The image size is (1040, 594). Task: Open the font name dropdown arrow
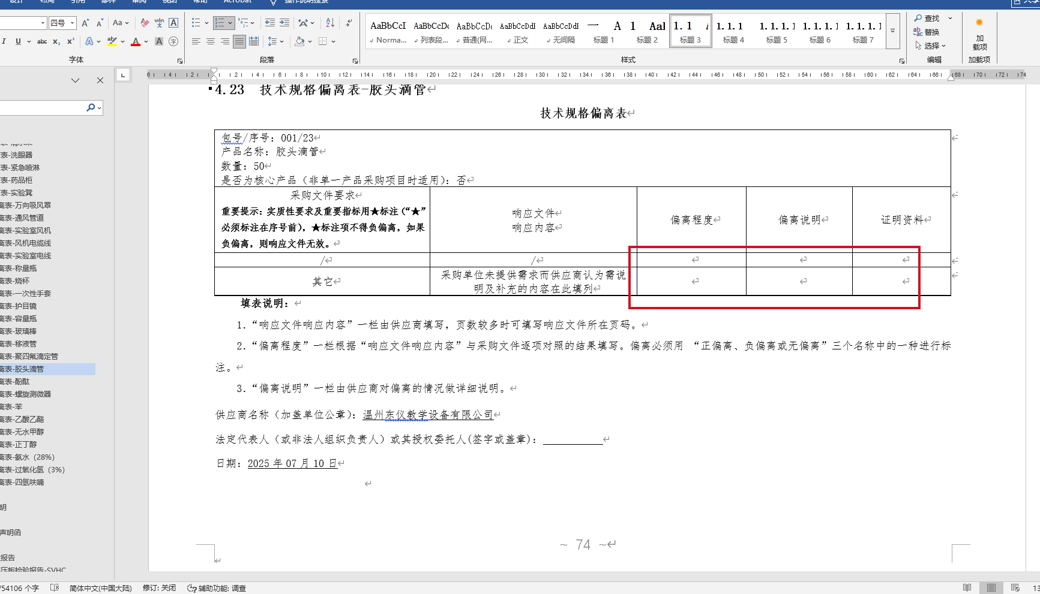point(43,23)
